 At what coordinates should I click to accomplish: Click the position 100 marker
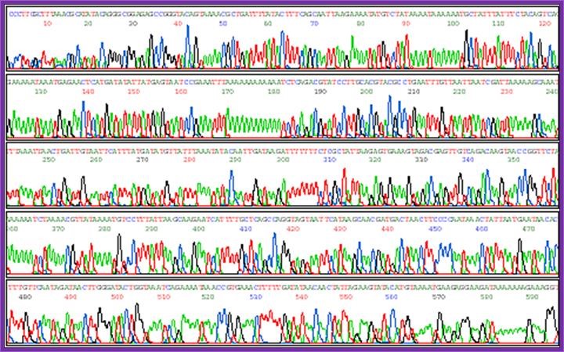click(x=450, y=23)
